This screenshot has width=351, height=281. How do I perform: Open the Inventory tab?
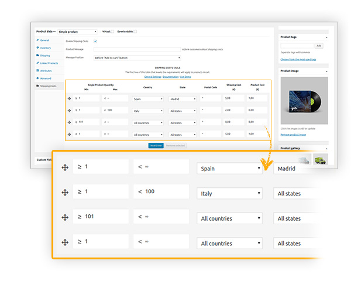click(x=45, y=47)
